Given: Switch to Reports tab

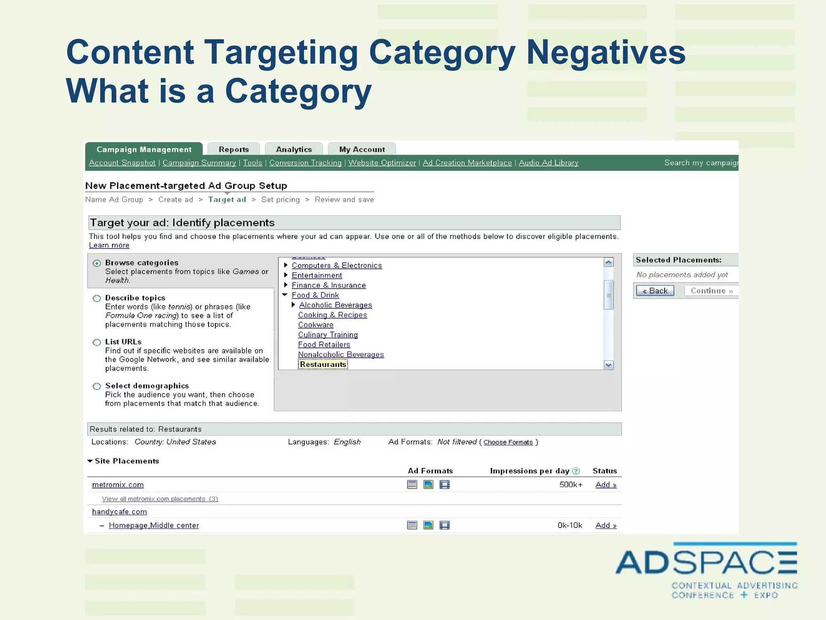Looking at the screenshot, I should 234,149.
